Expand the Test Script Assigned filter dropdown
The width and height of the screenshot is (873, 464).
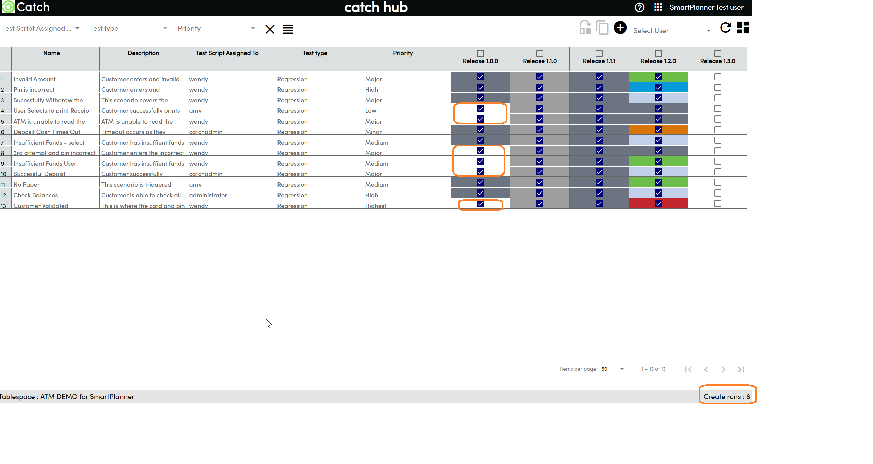click(x=41, y=29)
